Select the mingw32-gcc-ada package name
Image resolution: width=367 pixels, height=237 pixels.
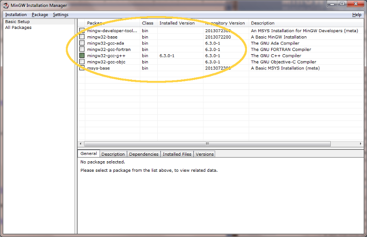(106, 43)
